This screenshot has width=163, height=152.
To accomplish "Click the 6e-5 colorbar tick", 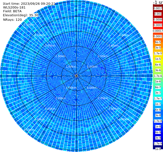I will pos(158,42).
